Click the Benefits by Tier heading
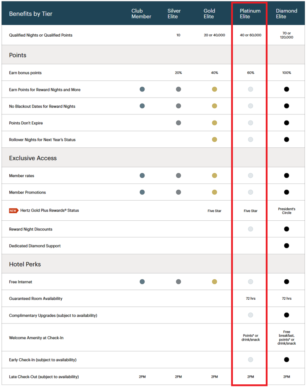Screen dimensions: 307x387 coord(31,14)
